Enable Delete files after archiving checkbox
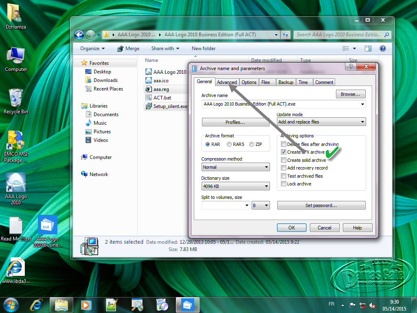Viewport: 417px width, 313px height. 283,144
